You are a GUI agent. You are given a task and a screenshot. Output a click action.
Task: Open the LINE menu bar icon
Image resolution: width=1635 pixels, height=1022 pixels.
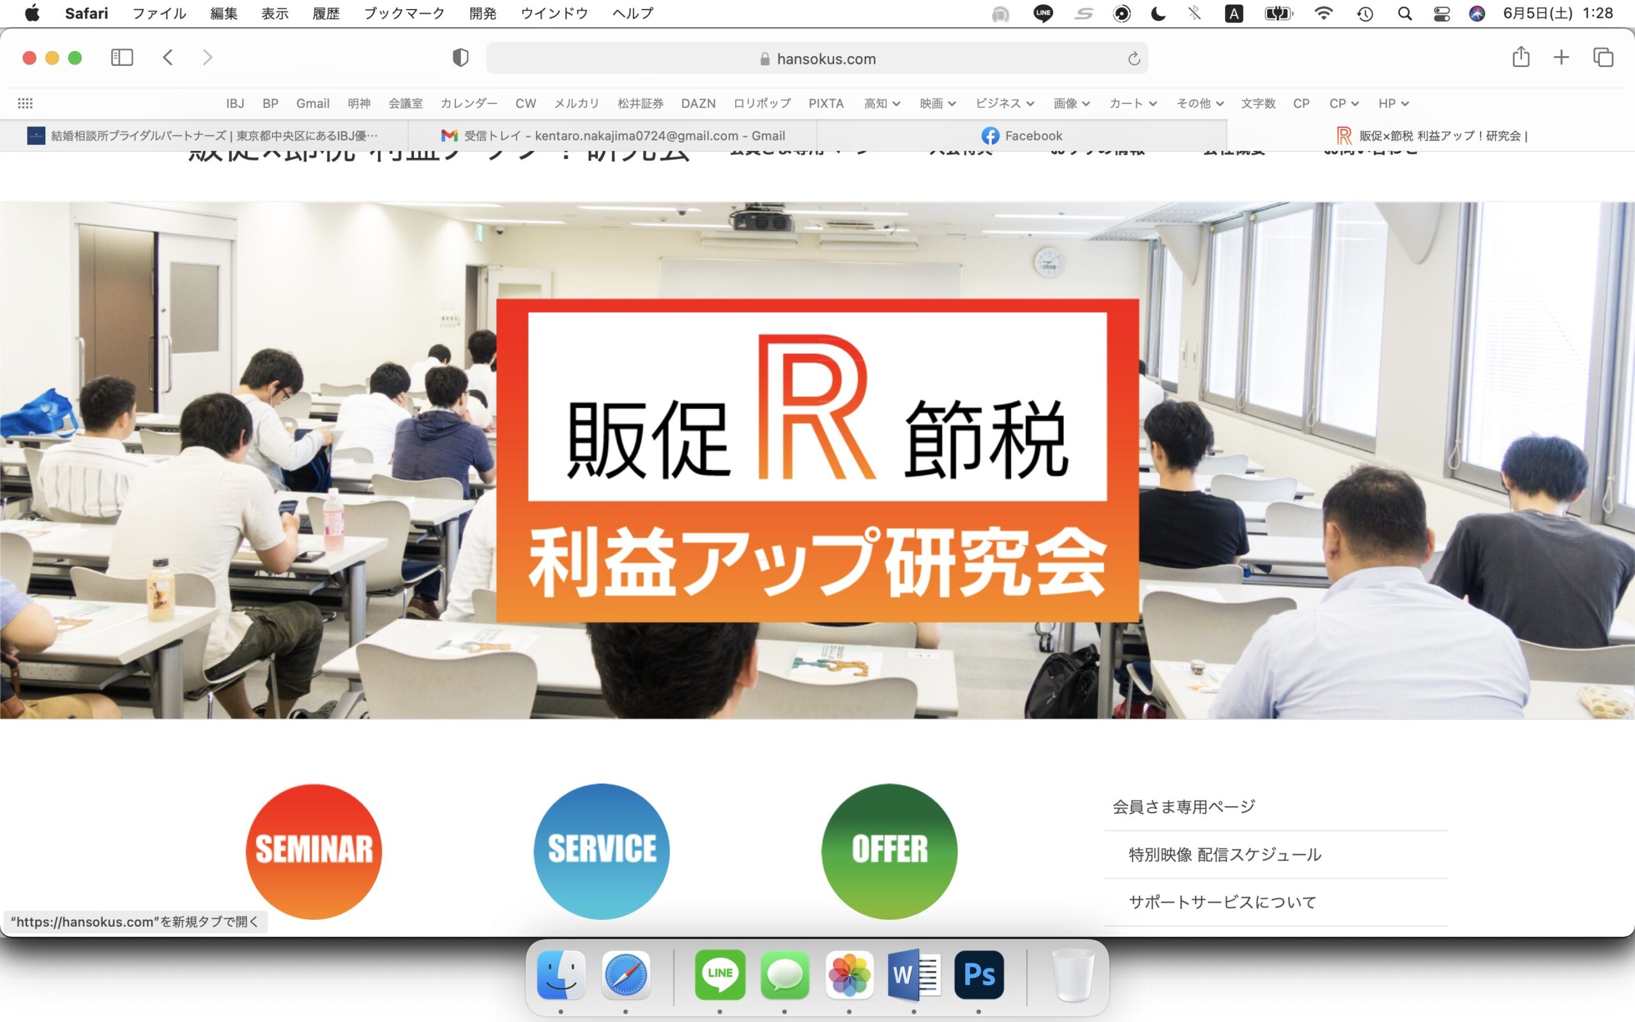pyautogui.click(x=1043, y=13)
